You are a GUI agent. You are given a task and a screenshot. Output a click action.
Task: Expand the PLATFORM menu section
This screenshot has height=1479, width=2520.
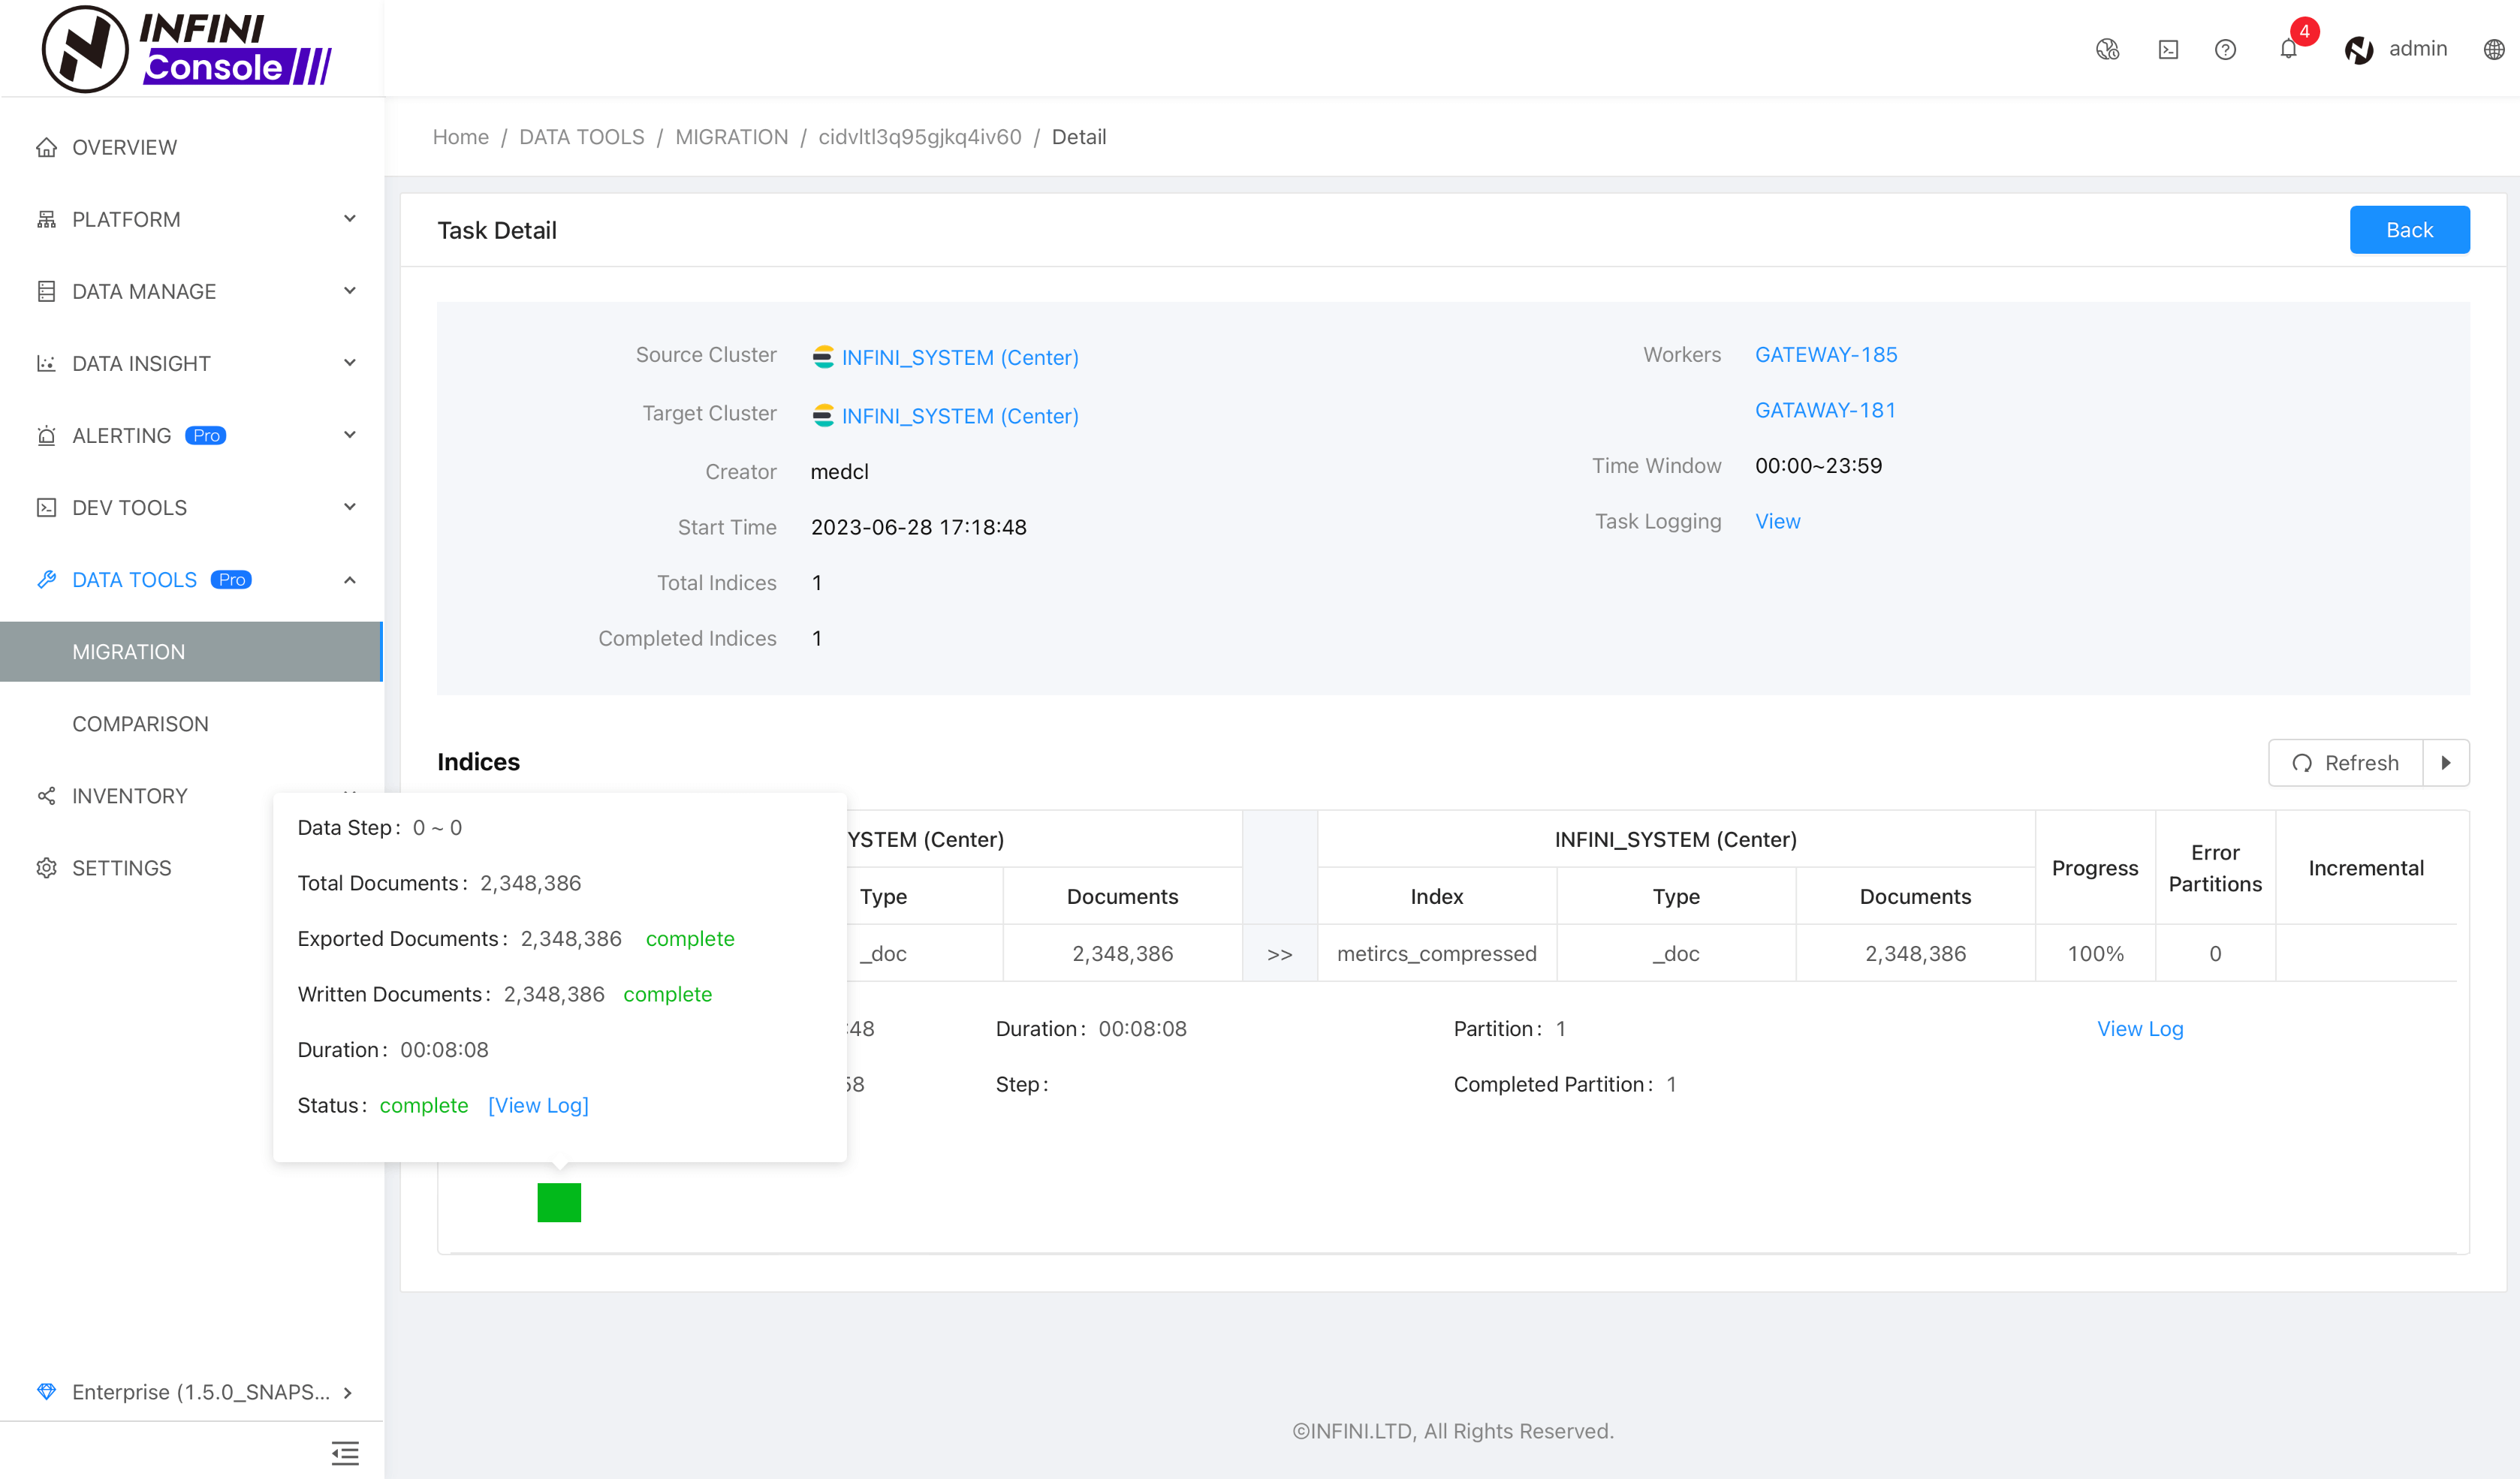pyautogui.click(x=192, y=218)
